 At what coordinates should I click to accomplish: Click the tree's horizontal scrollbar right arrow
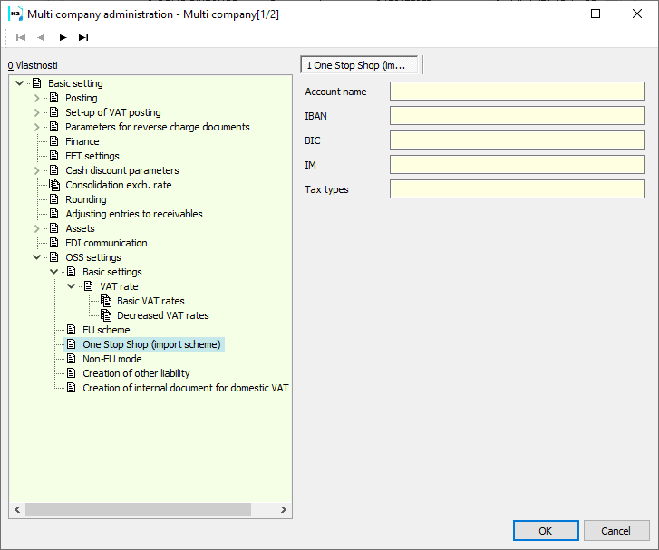284,510
